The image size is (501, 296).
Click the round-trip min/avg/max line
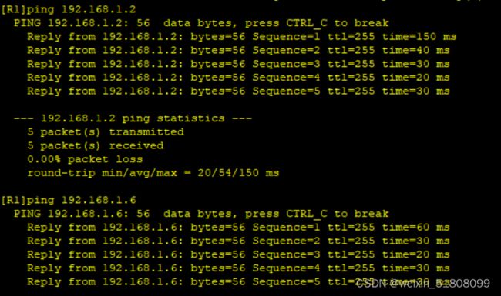point(153,173)
